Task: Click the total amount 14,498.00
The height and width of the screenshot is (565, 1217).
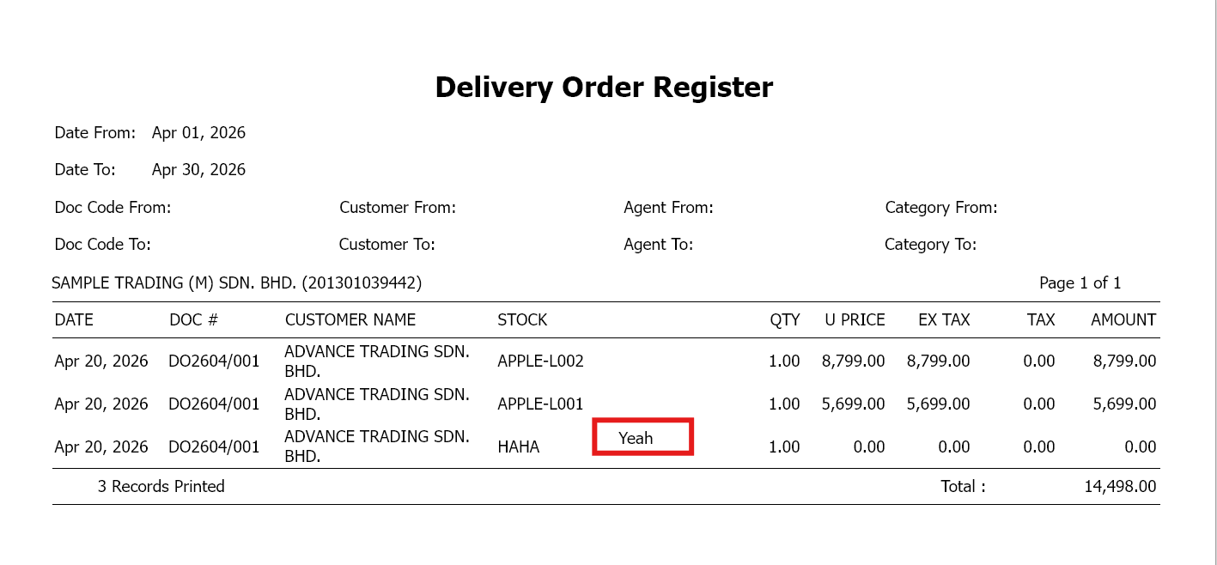Action: click(x=1120, y=487)
